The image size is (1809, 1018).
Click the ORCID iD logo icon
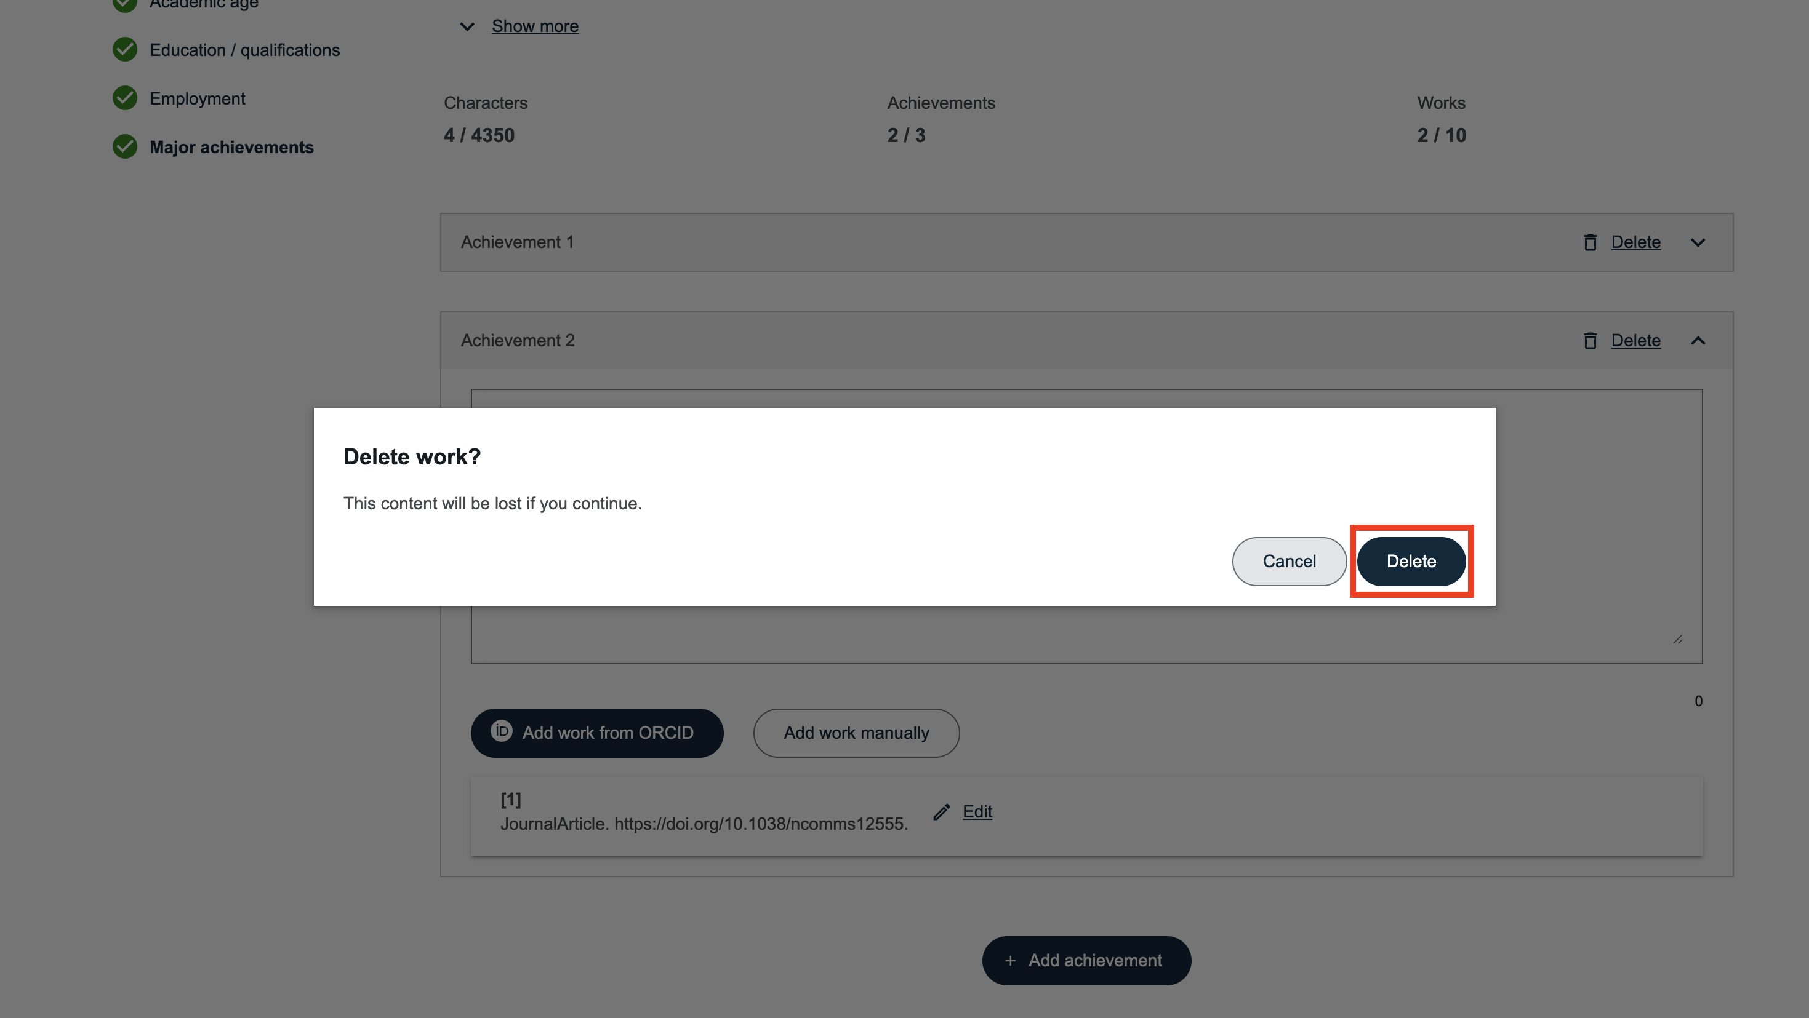(500, 731)
